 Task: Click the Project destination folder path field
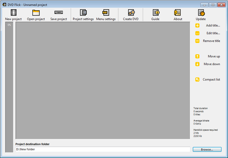point(103,149)
